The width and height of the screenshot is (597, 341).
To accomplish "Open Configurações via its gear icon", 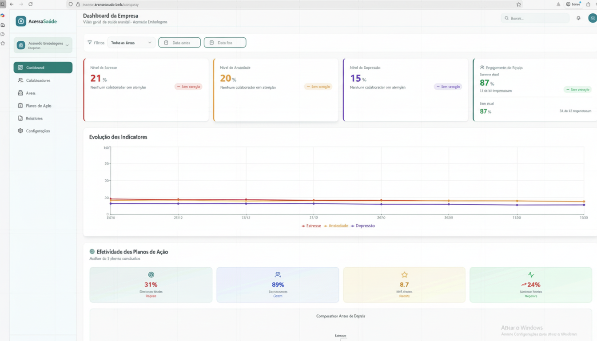I will 20,131.
